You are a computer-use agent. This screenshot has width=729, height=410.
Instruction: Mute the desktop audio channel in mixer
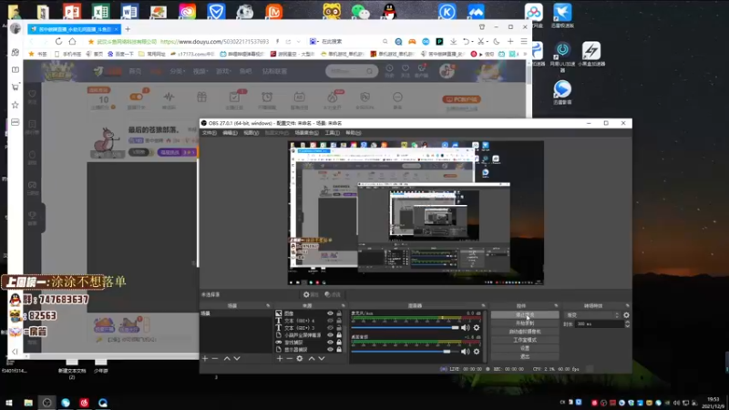click(465, 352)
